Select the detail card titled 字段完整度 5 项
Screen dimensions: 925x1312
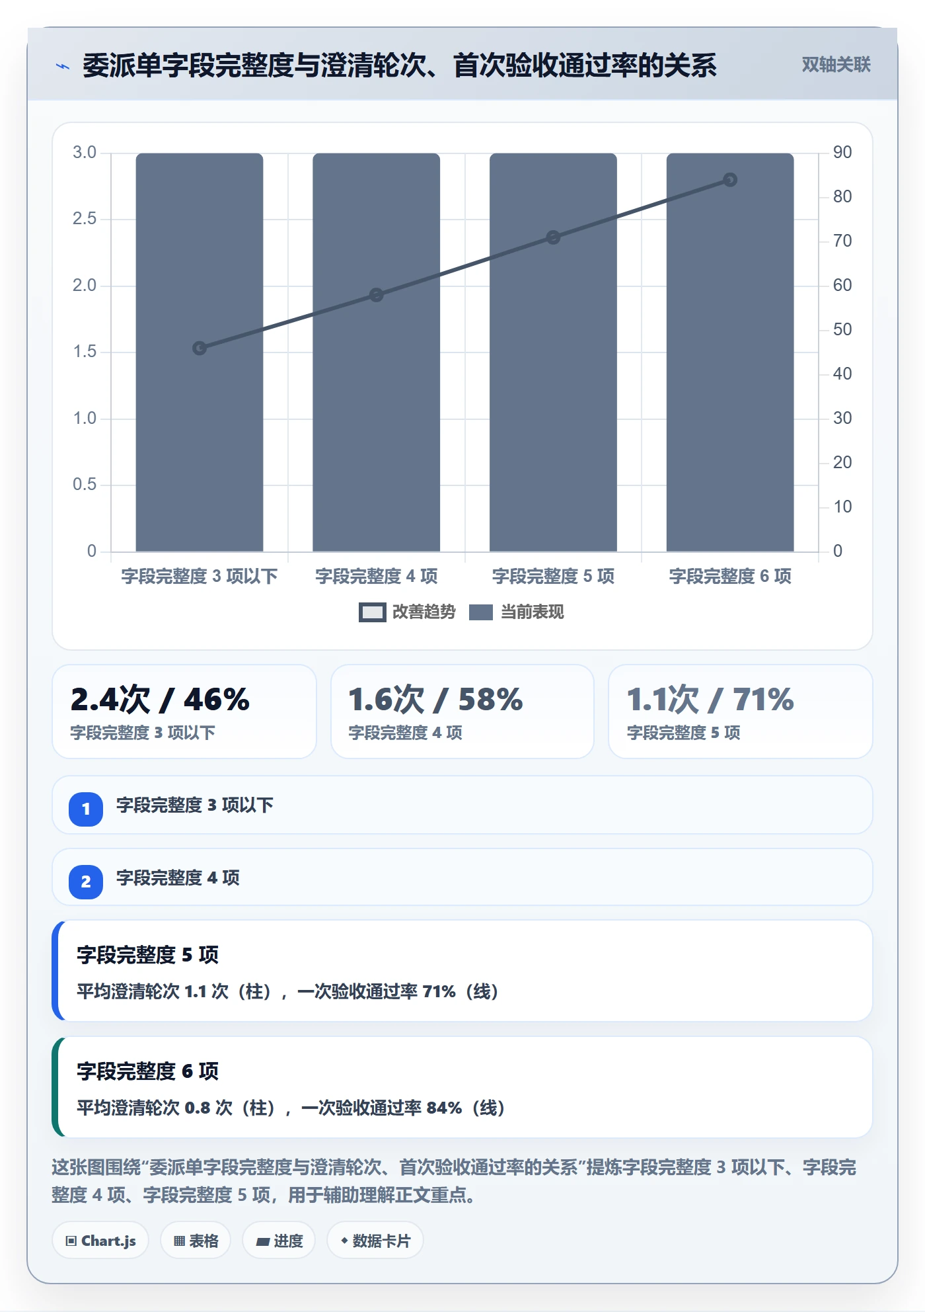point(462,971)
